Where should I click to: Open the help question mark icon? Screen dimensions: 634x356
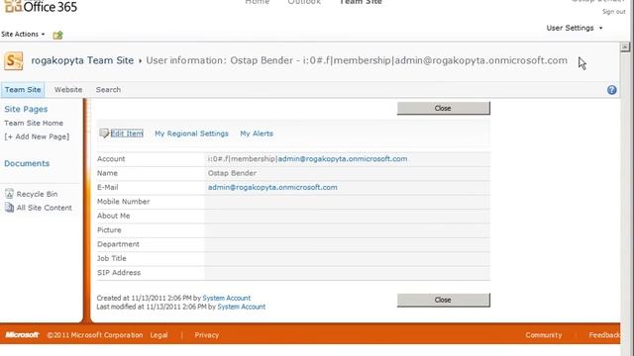click(612, 90)
